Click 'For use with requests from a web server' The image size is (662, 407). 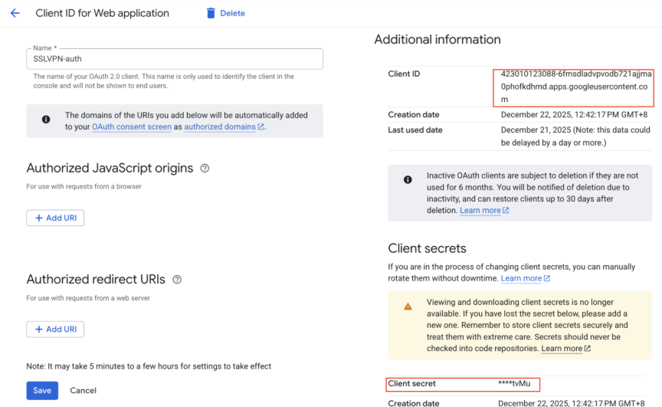coord(88,298)
